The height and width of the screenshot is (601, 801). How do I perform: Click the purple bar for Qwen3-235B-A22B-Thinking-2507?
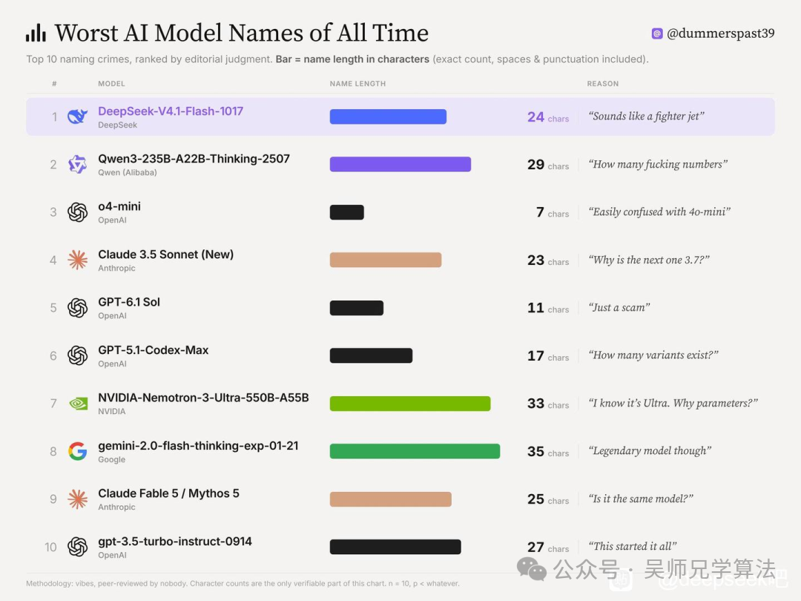click(x=400, y=165)
